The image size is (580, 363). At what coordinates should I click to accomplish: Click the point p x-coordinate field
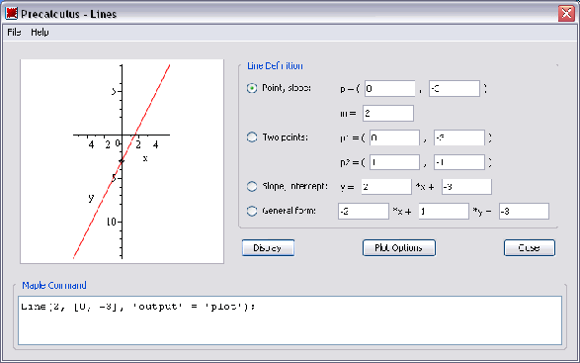[x=390, y=89]
